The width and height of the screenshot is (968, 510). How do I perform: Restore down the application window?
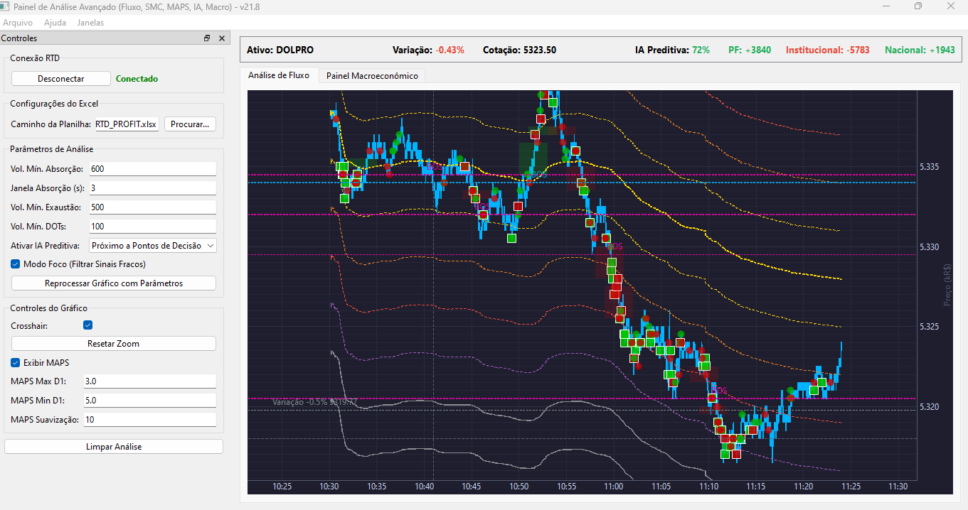click(x=918, y=6)
